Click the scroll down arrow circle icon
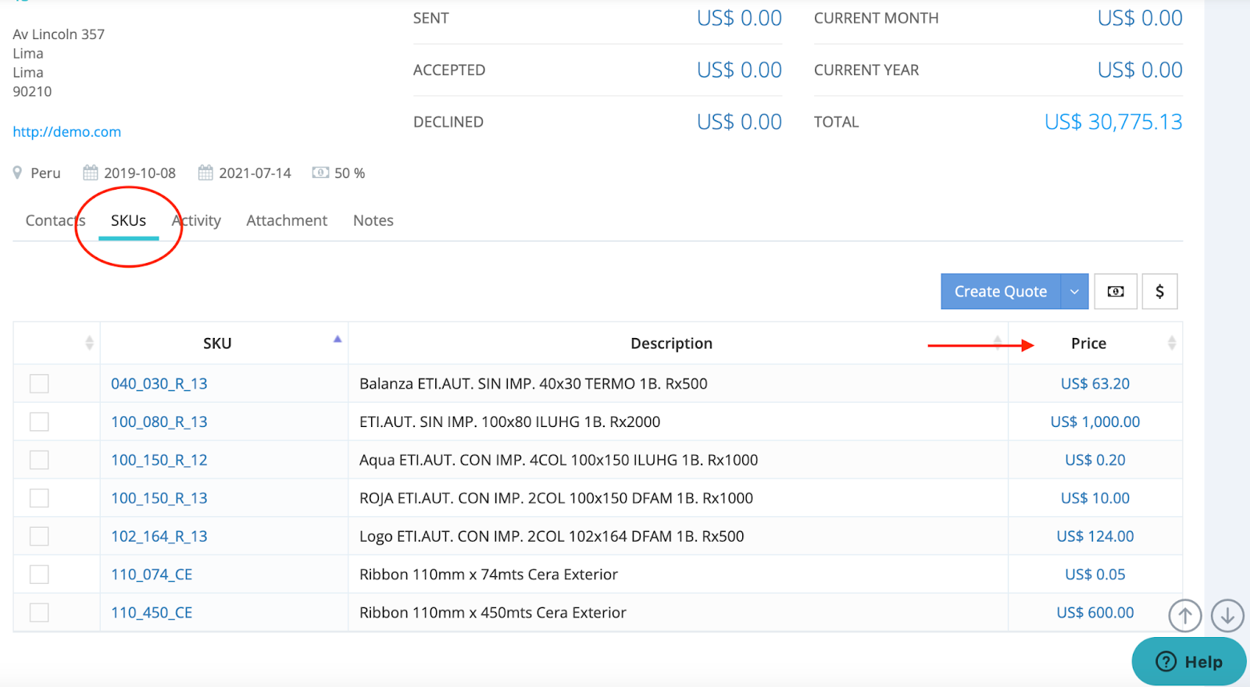Image resolution: width=1250 pixels, height=687 pixels. (1227, 615)
